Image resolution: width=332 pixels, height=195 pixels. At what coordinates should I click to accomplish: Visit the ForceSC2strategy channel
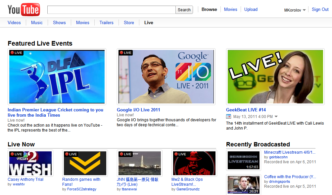[82, 189]
